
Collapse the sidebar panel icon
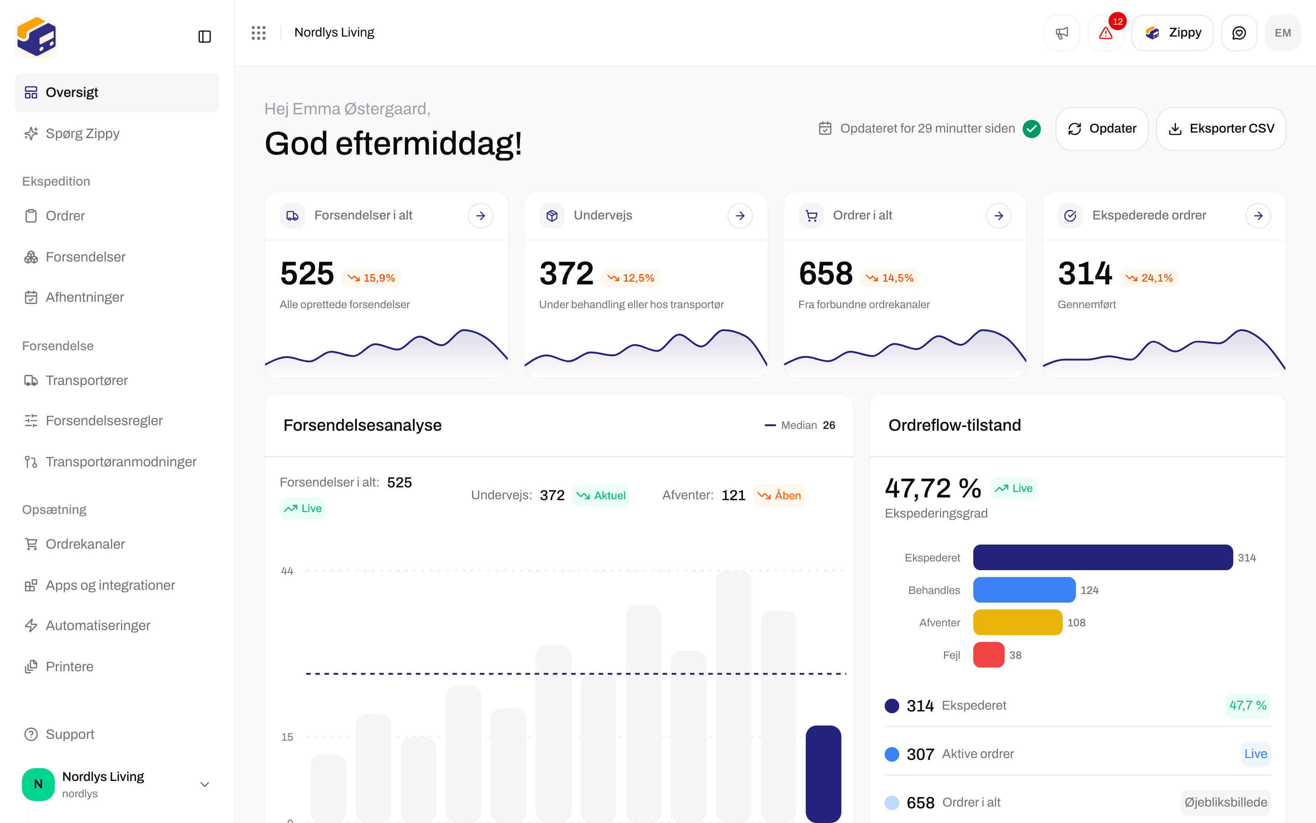click(204, 37)
